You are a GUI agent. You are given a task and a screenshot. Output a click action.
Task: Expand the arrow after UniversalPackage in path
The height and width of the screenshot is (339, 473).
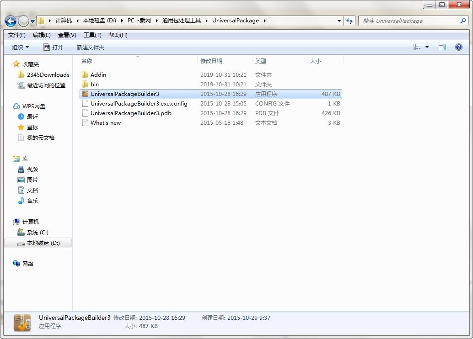pos(264,21)
